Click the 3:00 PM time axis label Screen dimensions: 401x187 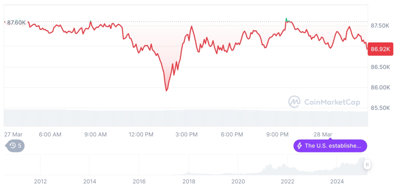[x=187, y=134]
